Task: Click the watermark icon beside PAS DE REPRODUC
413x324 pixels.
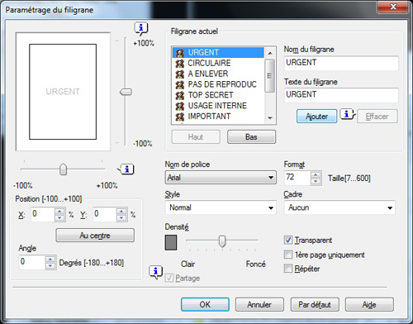Action: coord(180,84)
